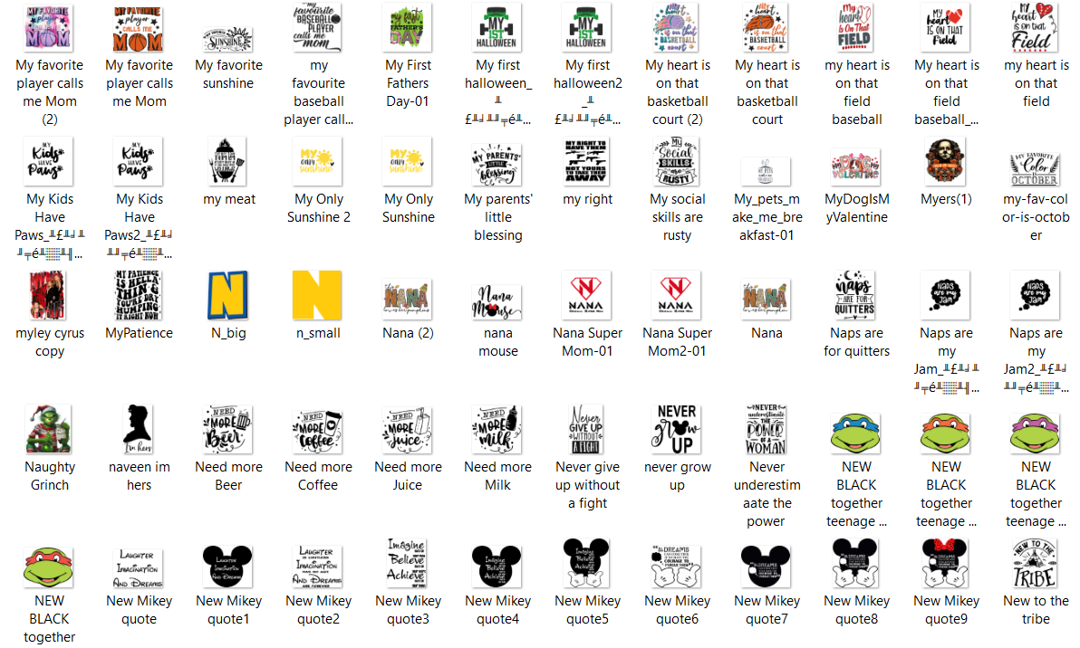The width and height of the screenshot is (1080, 648).
Task: Select the yellow n_small file icon
Action: pyautogui.click(x=317, y=295)
